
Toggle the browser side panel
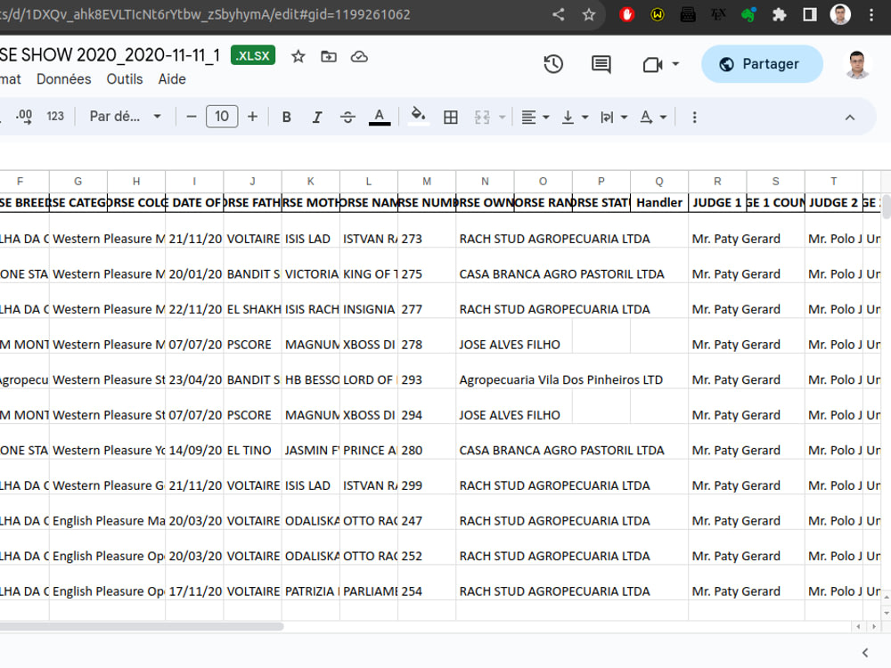810,14
